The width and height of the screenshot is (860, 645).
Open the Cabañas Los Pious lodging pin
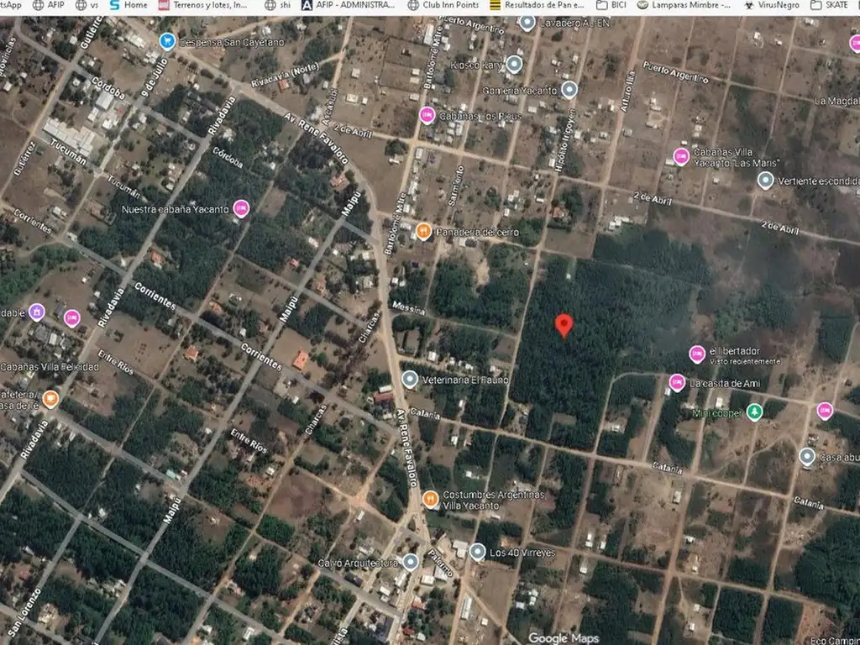(x=427, y=115)
